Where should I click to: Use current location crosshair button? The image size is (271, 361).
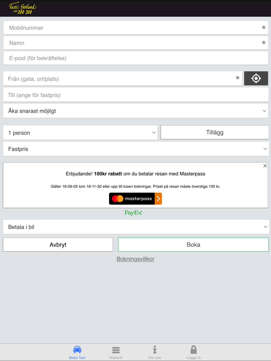(x=256, y=78)
